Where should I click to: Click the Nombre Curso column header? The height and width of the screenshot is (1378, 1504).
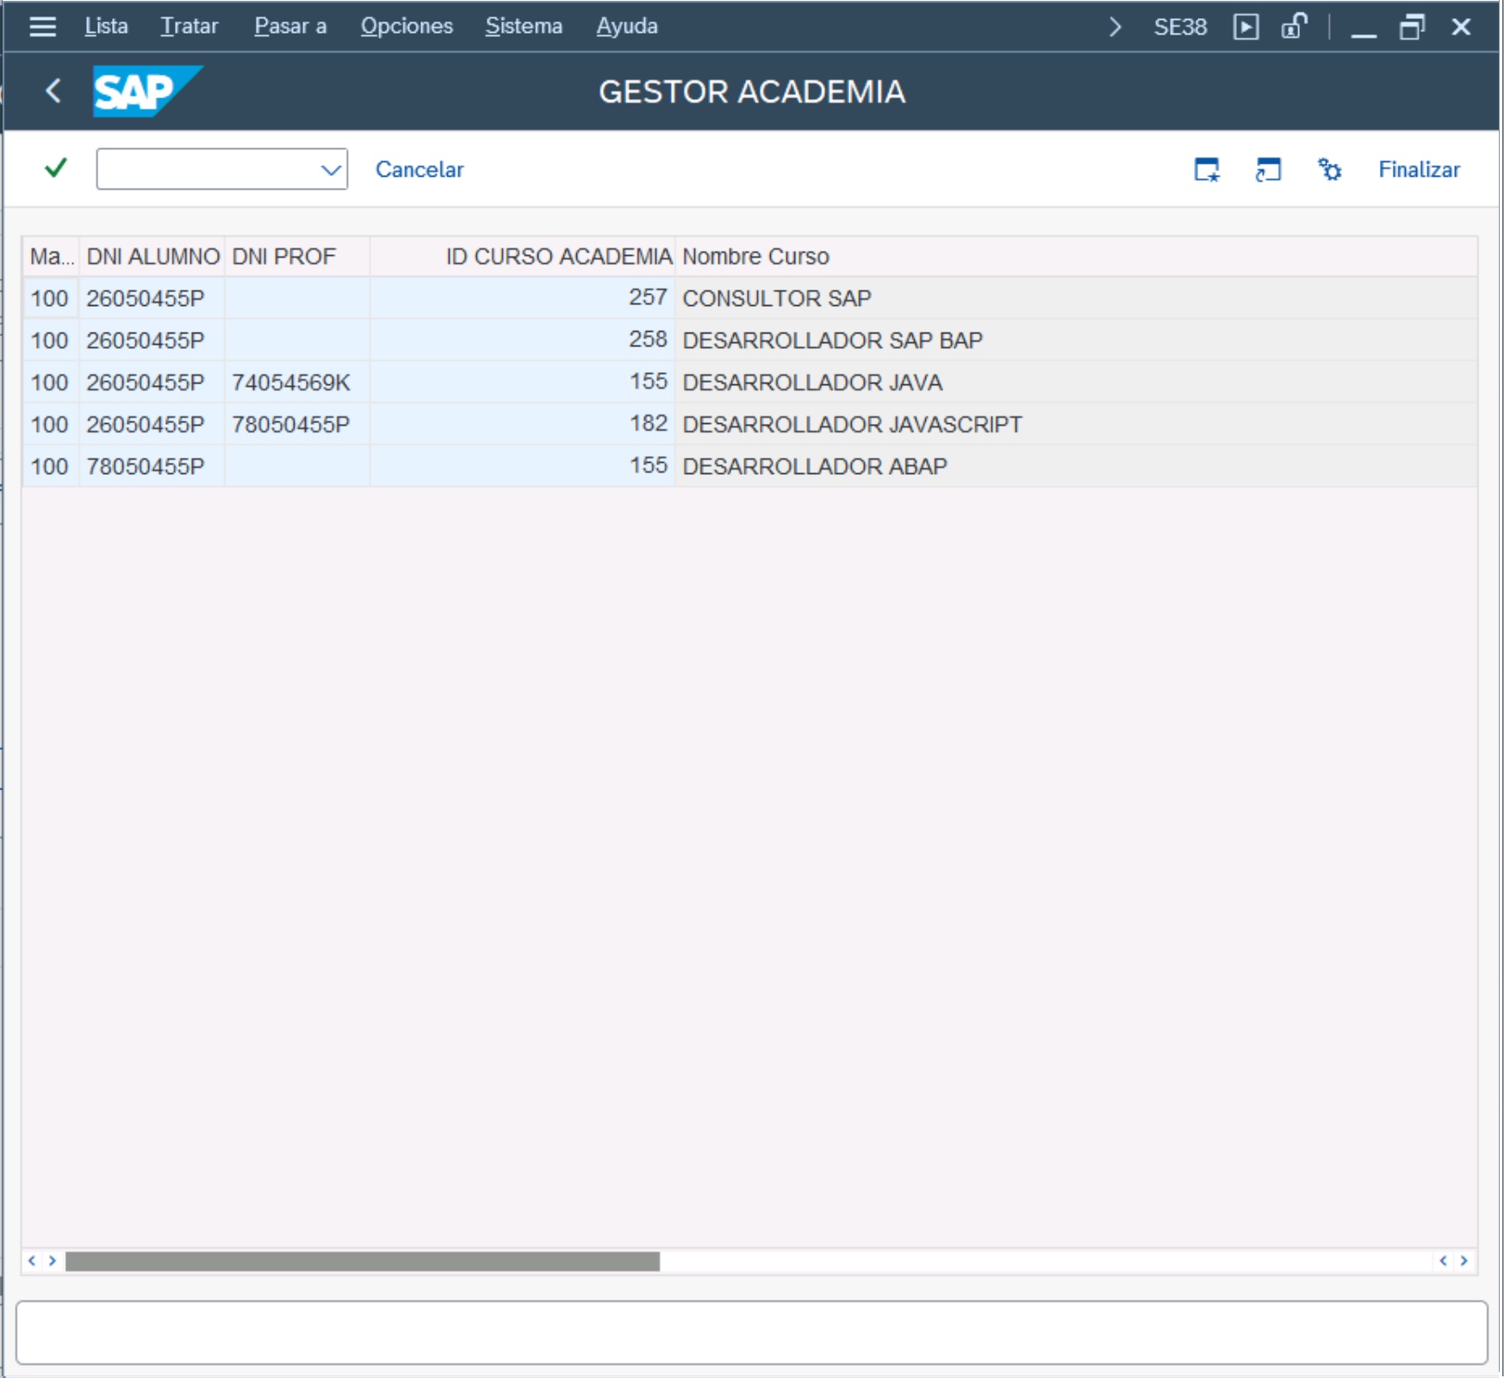pyautogui.click(x=1076, y=256)
